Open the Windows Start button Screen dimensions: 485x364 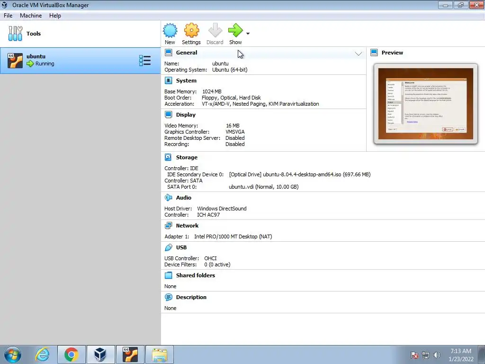coord(13,355)
